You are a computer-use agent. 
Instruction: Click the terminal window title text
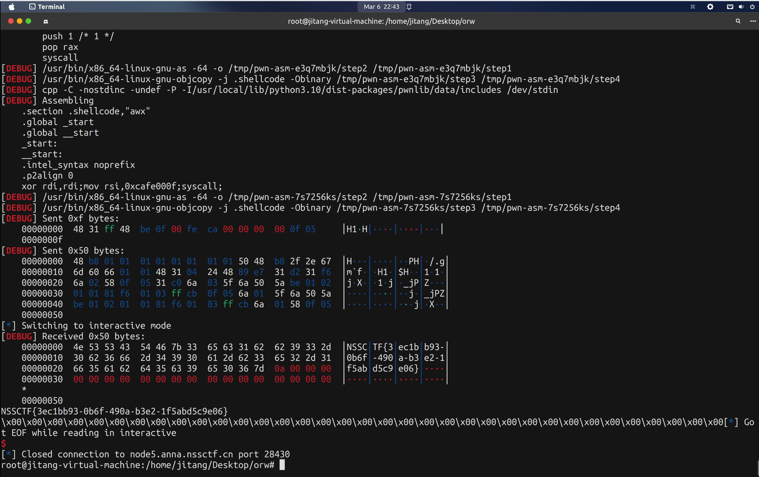click(x=381, y=21)
